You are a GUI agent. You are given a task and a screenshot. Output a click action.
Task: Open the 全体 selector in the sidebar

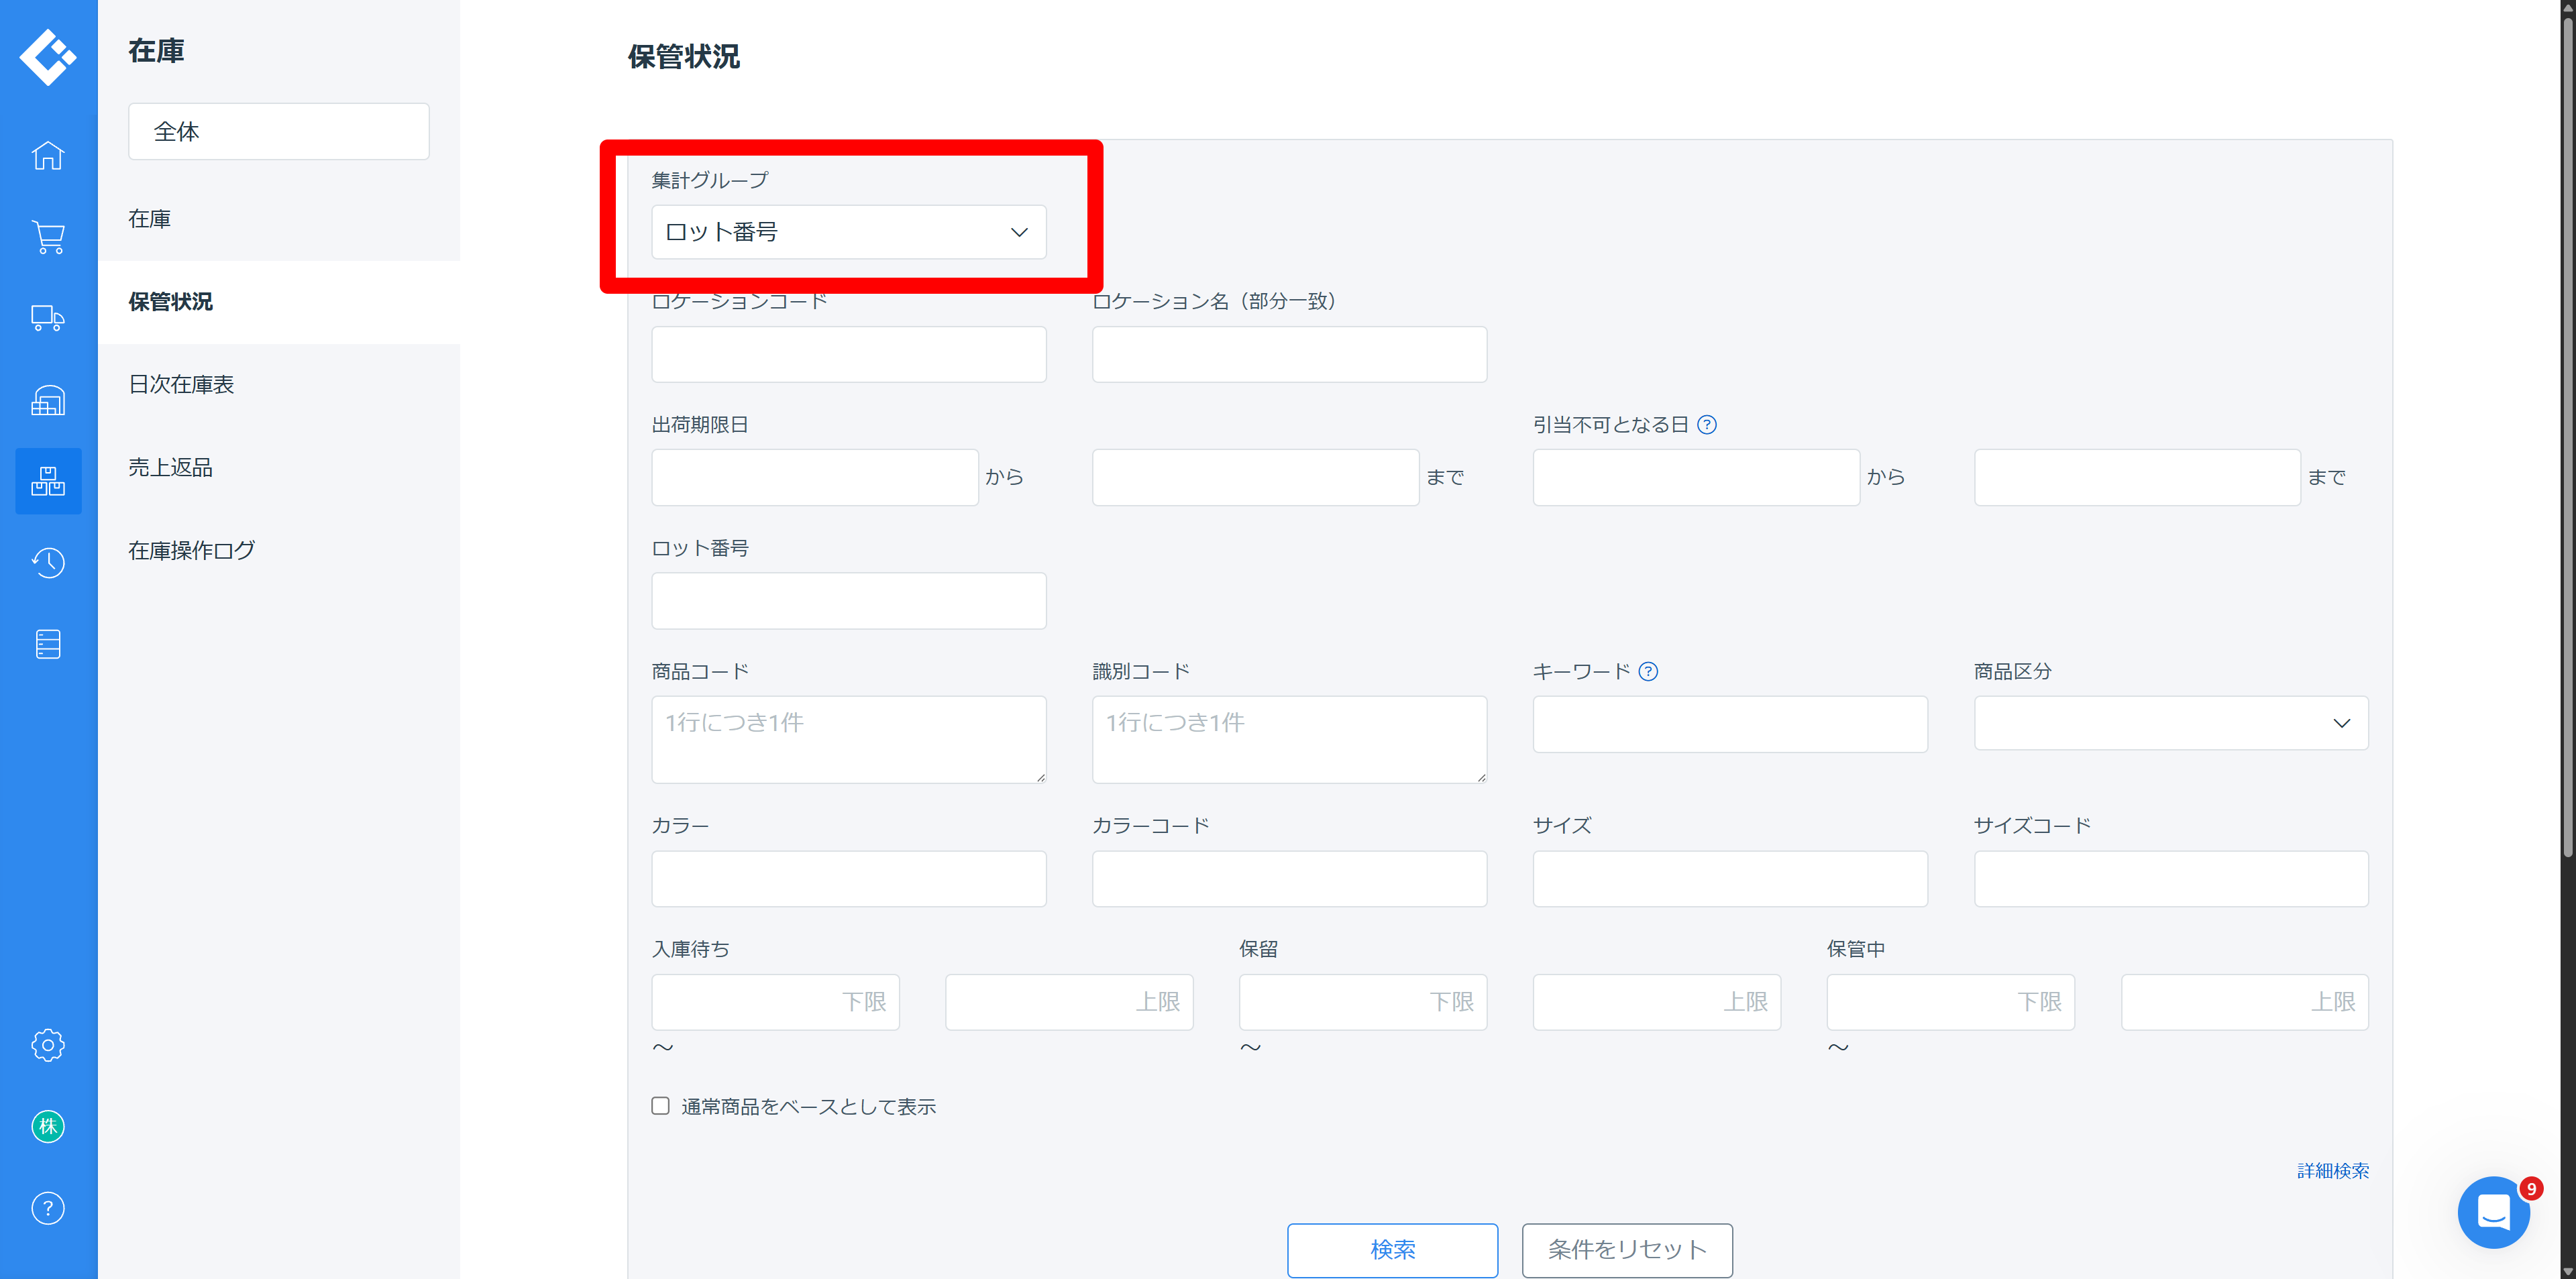tap(278, 131)
